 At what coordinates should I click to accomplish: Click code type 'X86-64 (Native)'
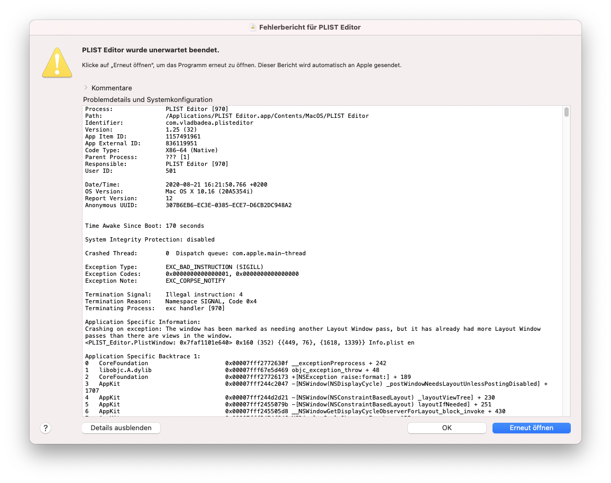click(x=191, y=150)
